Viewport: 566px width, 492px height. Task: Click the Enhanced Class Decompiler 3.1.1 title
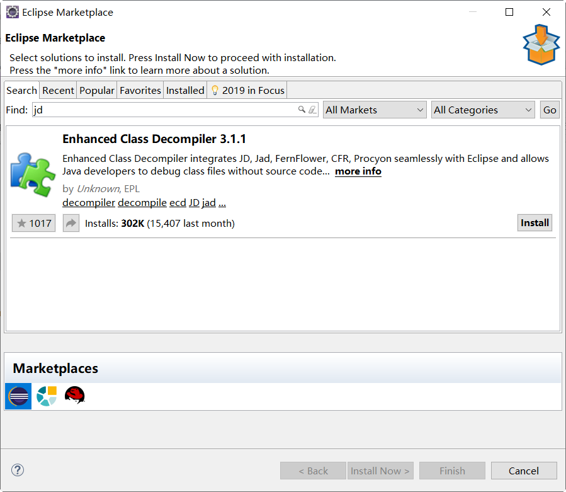154,139
